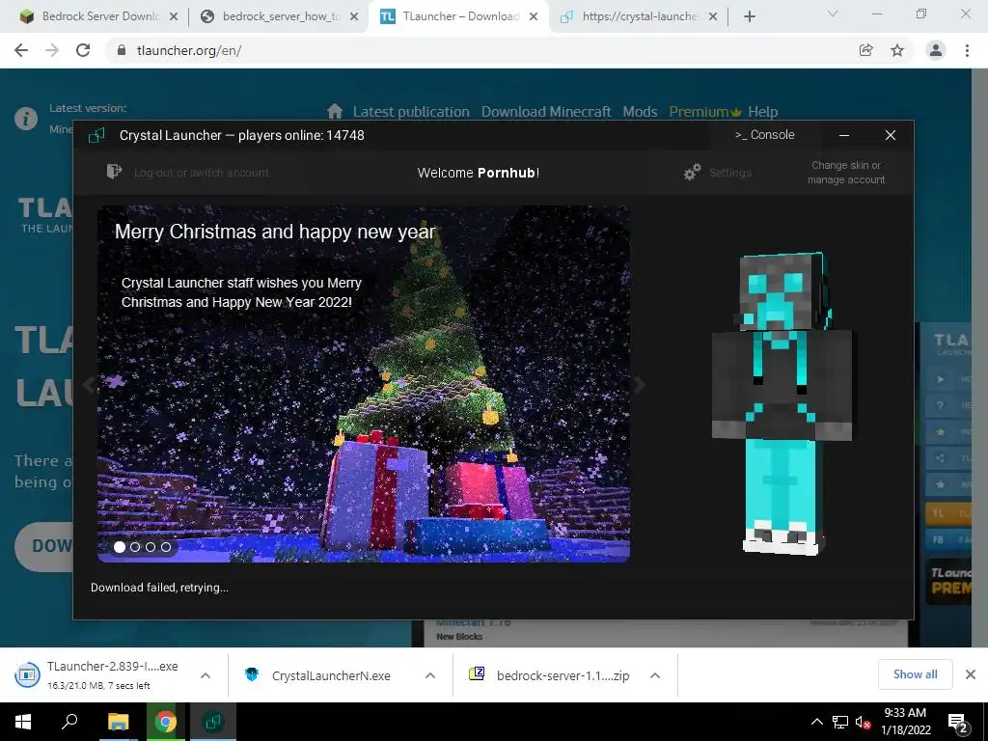Open muted volume tray icon
Screen dimensions: 988x741
pyautogui.click(x=863, y=722)
